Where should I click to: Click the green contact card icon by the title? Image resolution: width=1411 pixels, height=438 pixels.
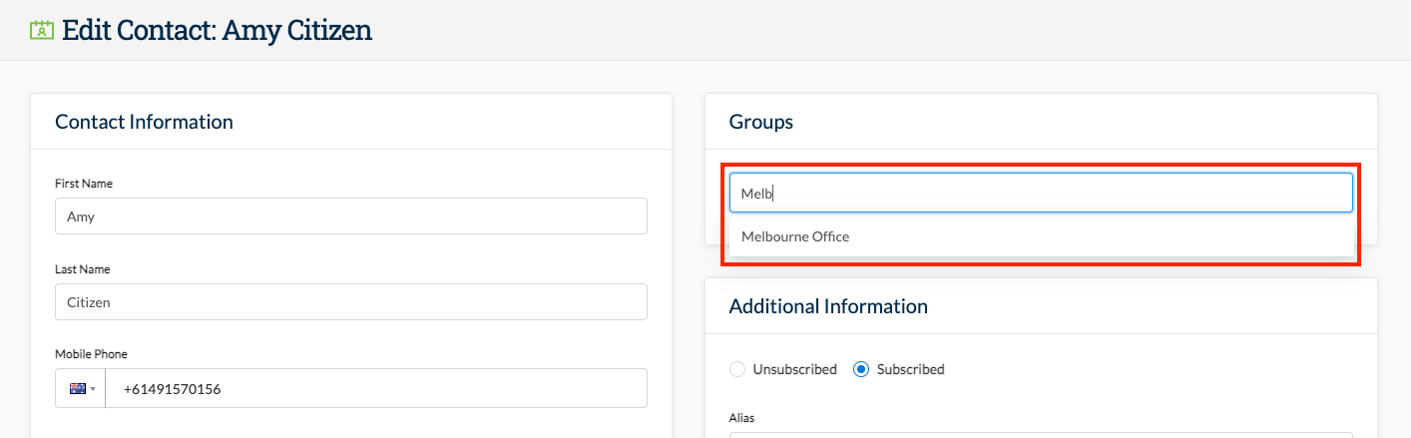click(42, 29)
